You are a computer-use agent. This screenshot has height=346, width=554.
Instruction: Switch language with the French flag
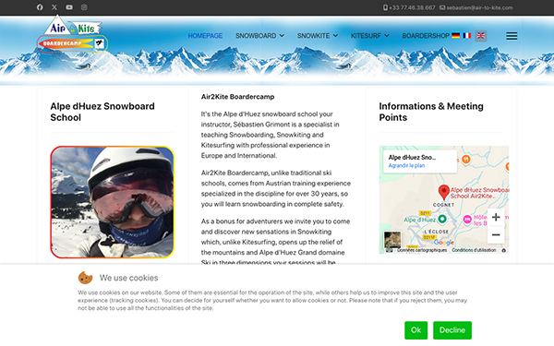467,35
